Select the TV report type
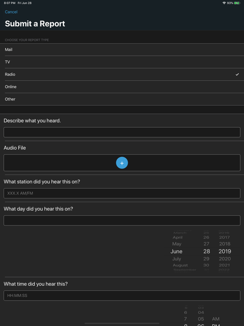Image resolution: width=244 pixels, height=326 pixels. click(122, 62)
